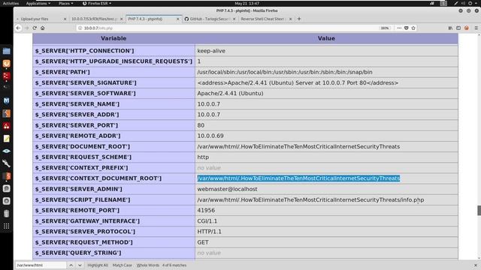This screenshot has height=270, width=481.
Task: Click the 'CGI/1.1' value
Action: pos(207,221)
